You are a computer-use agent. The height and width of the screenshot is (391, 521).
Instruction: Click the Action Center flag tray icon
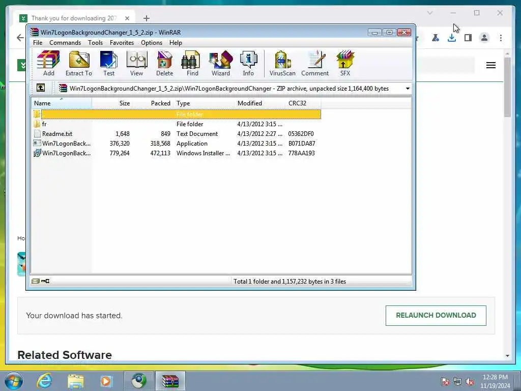pos(445,382)
